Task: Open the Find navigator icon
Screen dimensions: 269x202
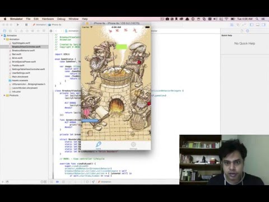Action: [x=16, y=31]
